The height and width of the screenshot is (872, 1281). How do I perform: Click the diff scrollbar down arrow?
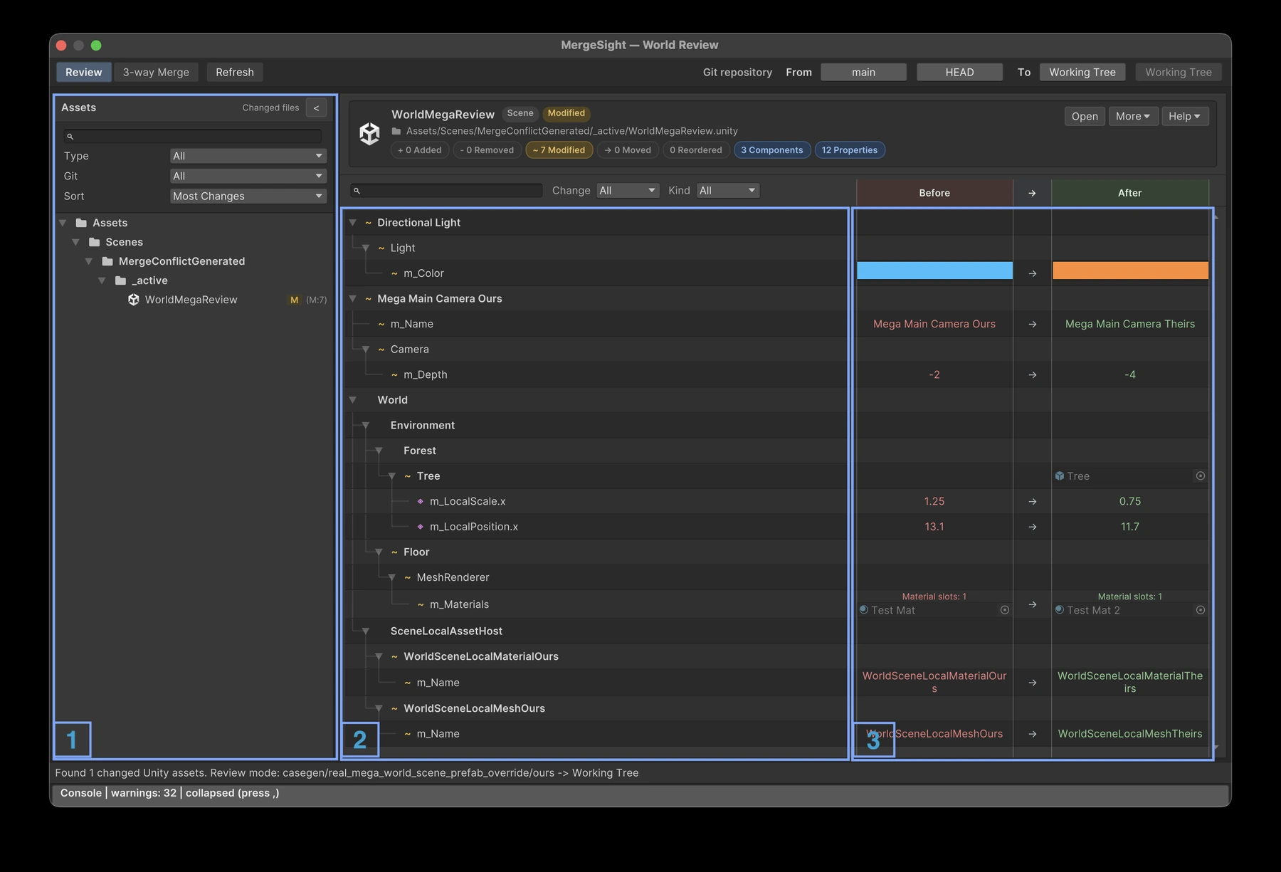point(1216,747)
